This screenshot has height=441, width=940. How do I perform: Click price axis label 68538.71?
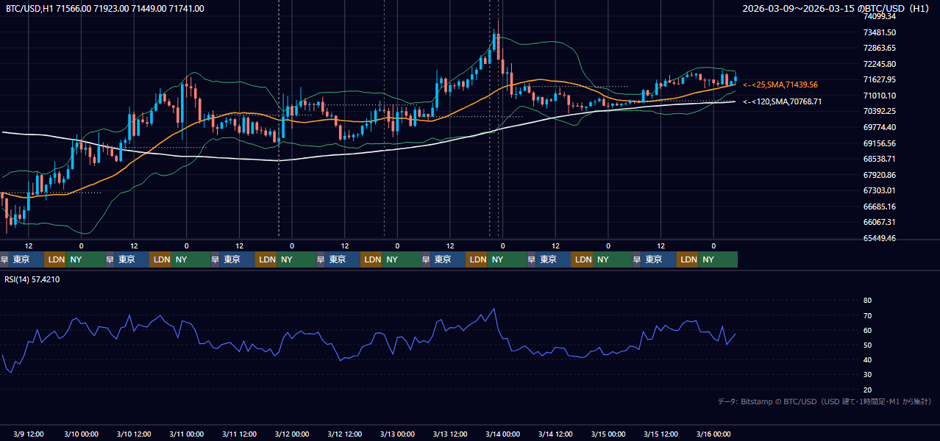click(x=880, y=159)
